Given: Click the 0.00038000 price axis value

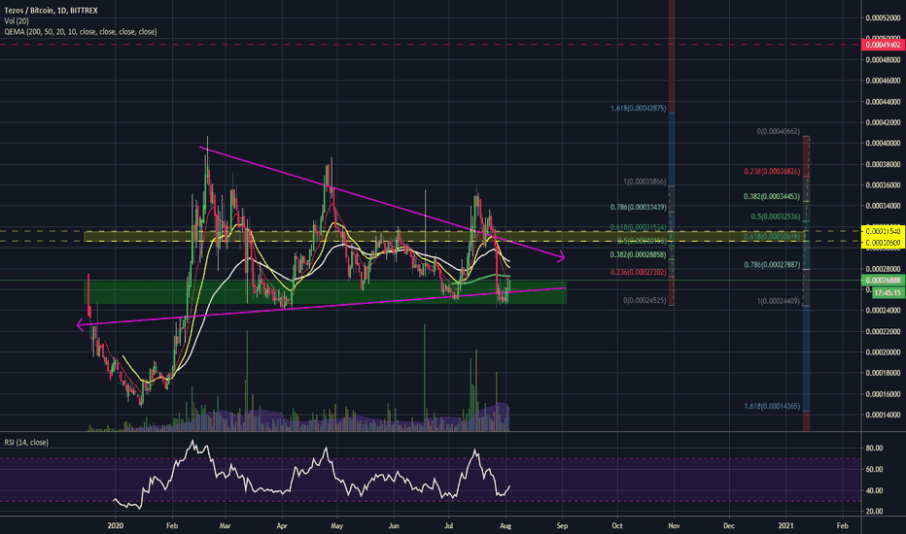Looking at the screenshot, I should pos(883,164).
